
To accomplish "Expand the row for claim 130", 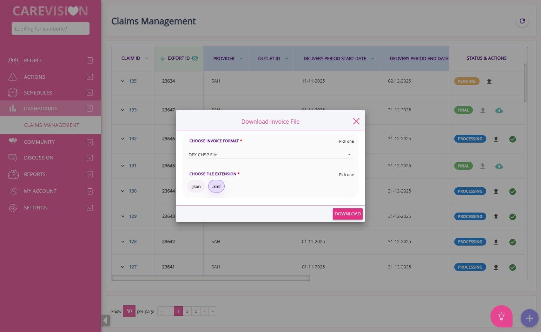I will [123, 191].
